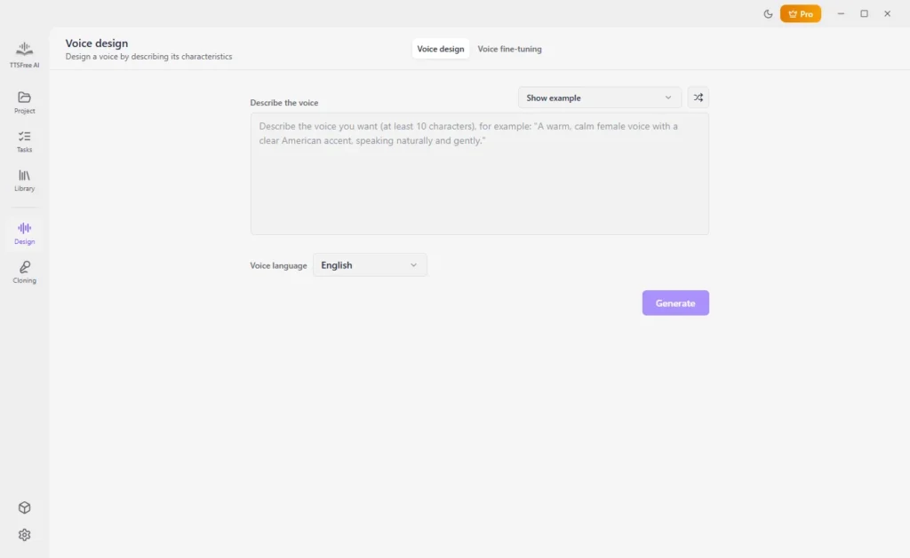The image size is (910, 558).
Task: Select the Design waveform icon
Action: 24,228
